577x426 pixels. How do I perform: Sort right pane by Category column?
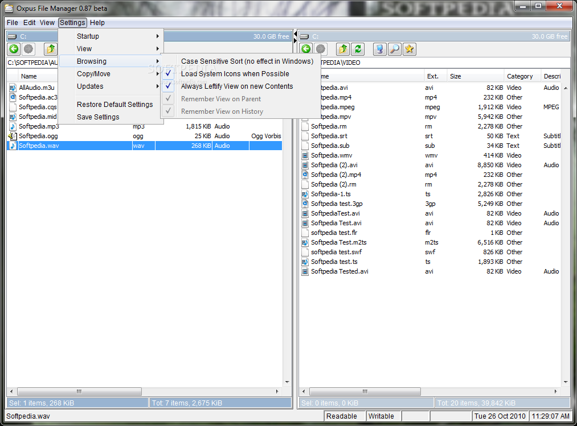[x=522, y=76]
